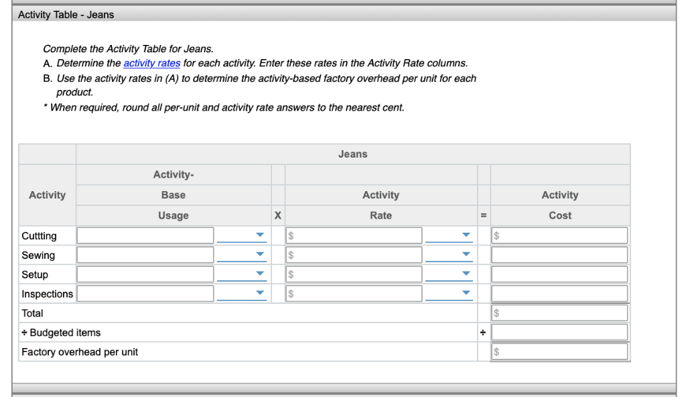686x397 pixels.
Task: Click inside the Inspections activity rate field
Action: (354, 293)
